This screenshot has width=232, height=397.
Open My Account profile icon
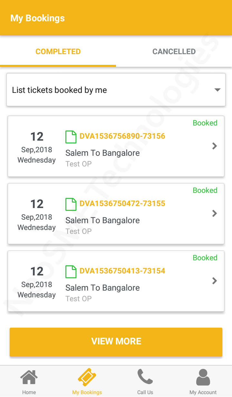[203, 377]
